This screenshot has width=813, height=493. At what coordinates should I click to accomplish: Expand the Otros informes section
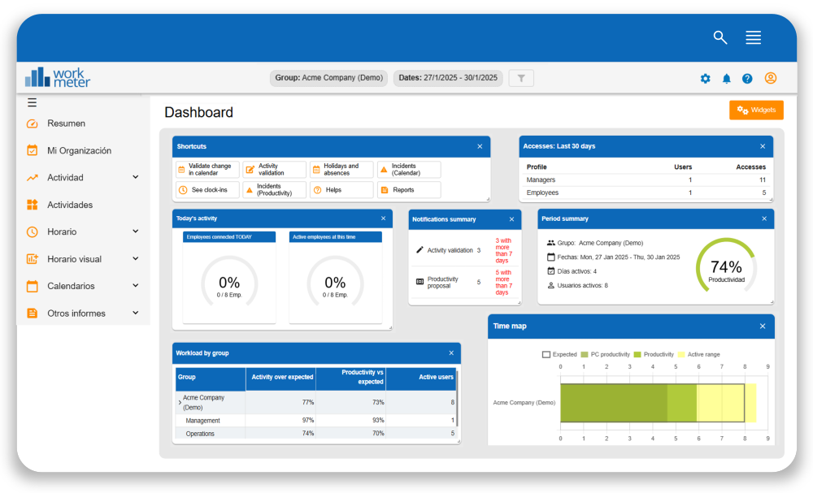point(78,313)
